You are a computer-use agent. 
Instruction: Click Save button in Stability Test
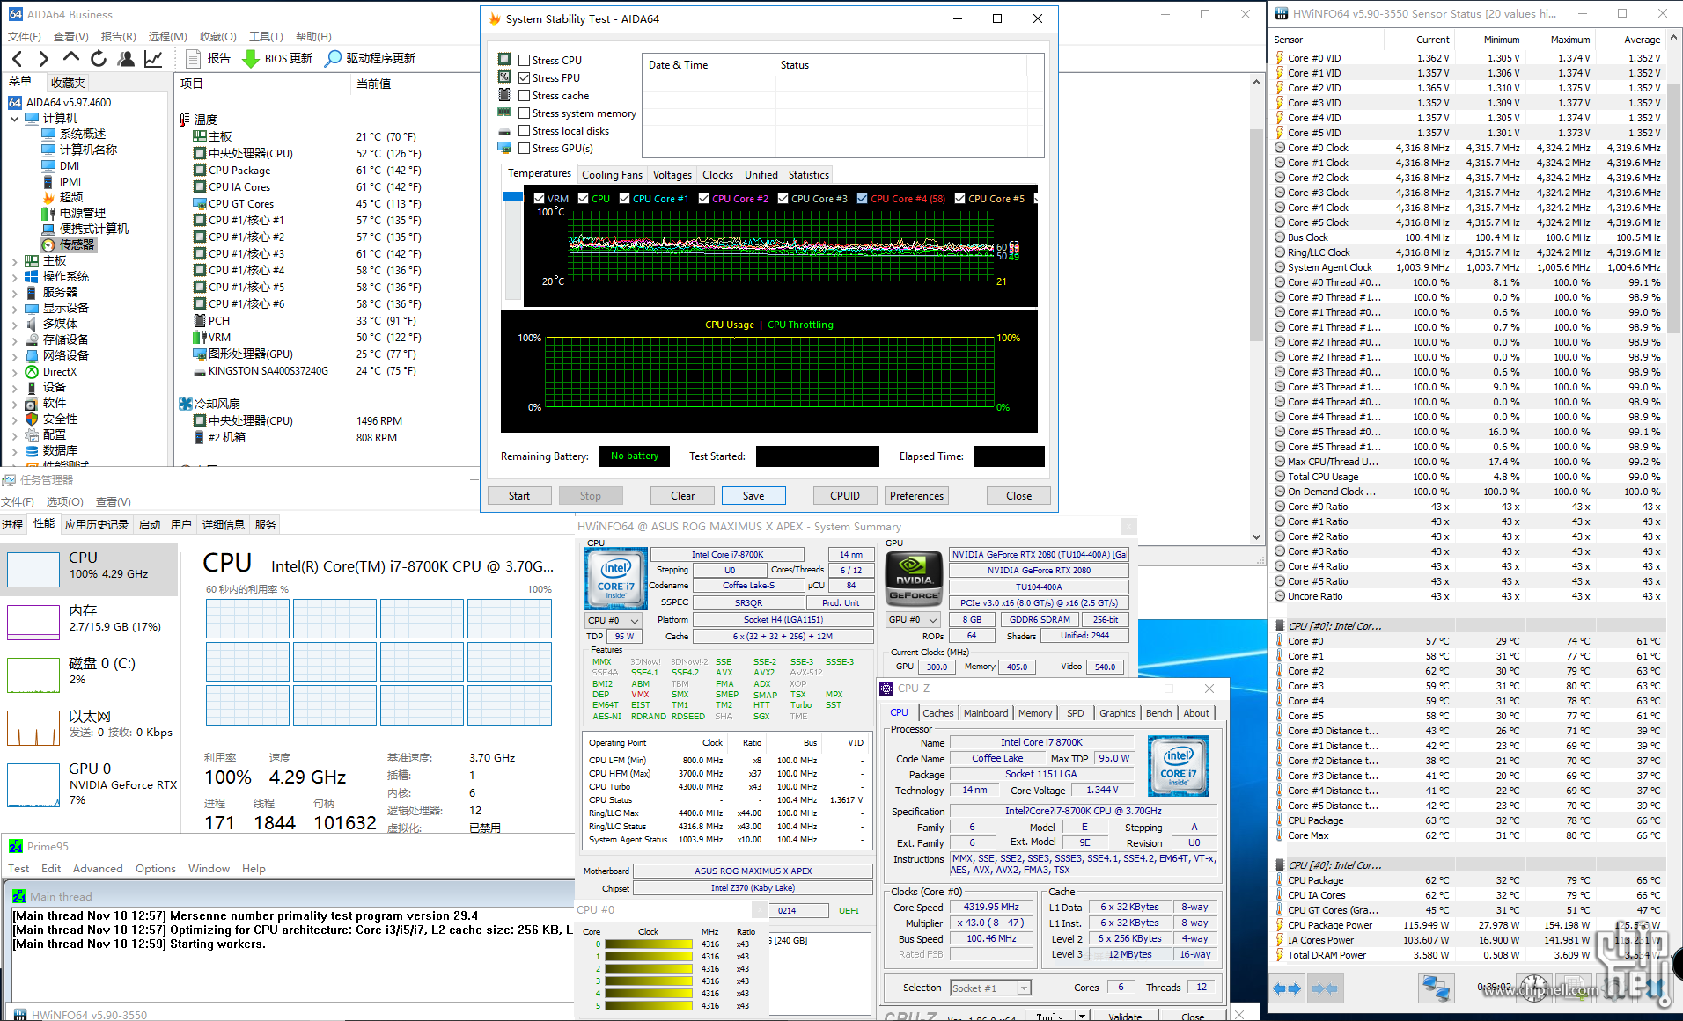click(753, 495)
